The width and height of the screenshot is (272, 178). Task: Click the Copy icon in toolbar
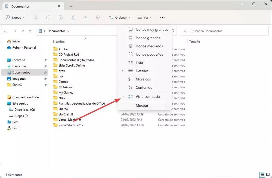click(x=48, y=17)
